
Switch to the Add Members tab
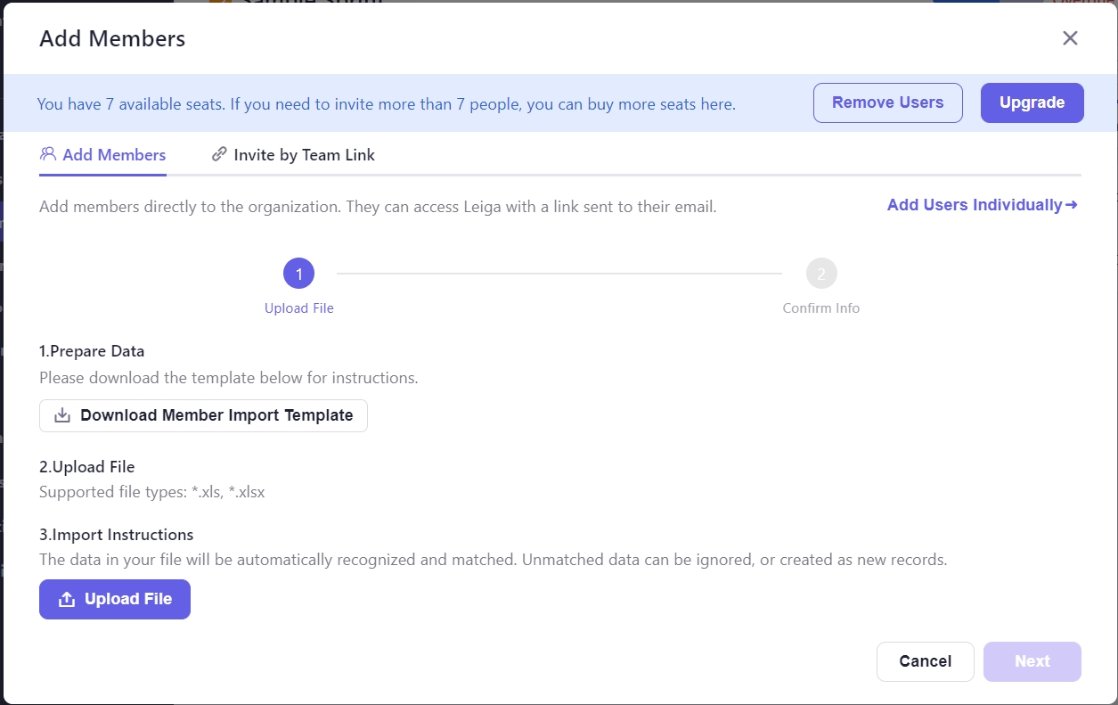pyautogui.click(x=113, y=155)
